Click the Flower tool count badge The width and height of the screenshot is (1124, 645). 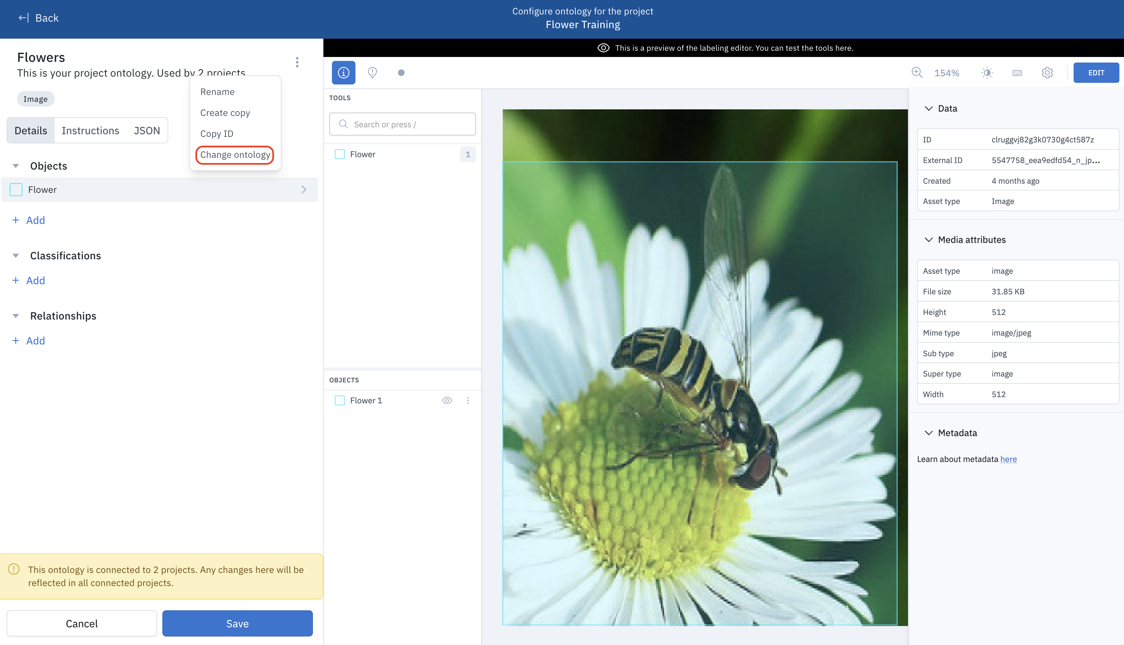468,154
